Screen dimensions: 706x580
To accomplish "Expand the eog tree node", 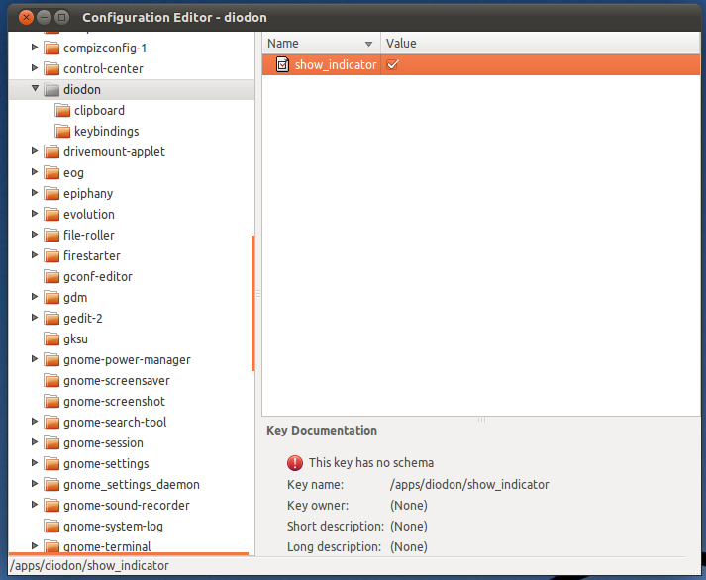I will [35, 171].
